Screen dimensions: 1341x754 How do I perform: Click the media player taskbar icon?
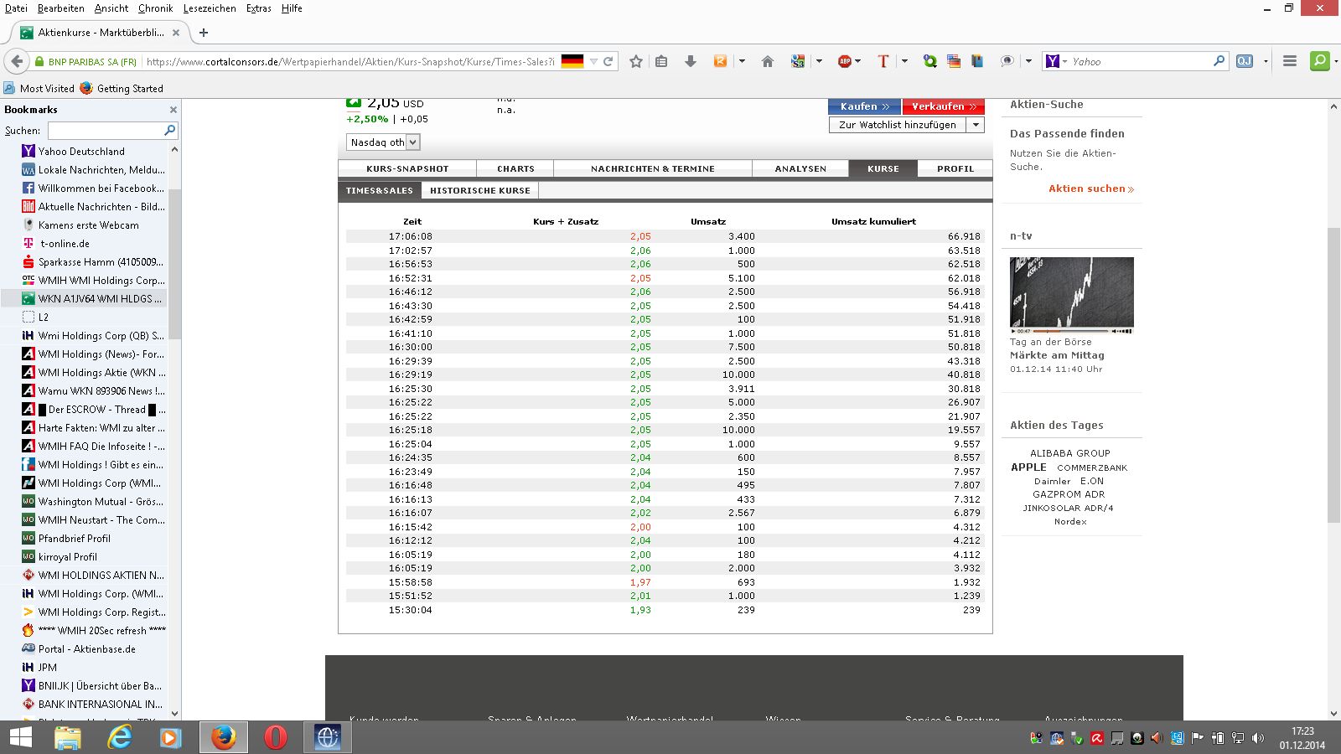171,737
